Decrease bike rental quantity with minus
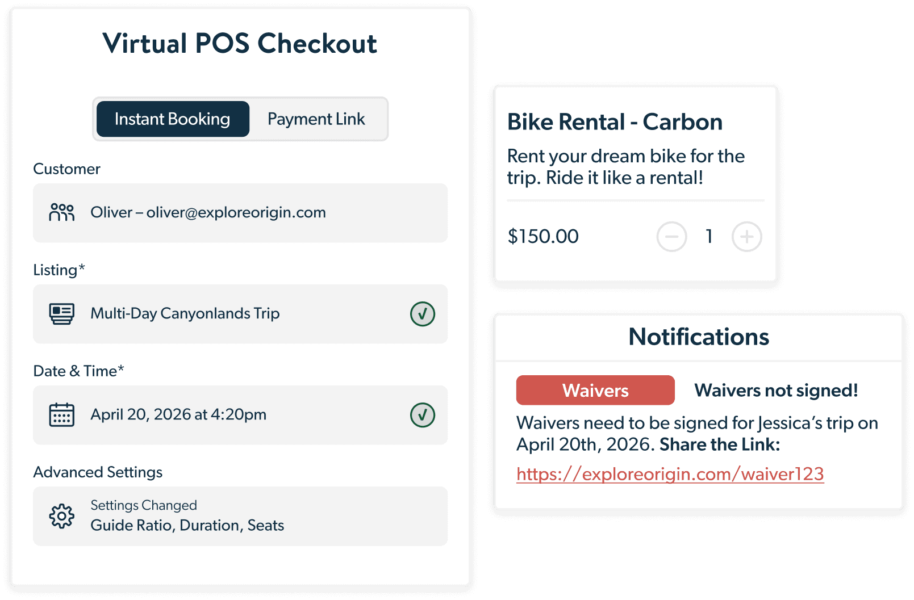The width and height of the screenshot is (914, 600). click(x=671, y=237)
